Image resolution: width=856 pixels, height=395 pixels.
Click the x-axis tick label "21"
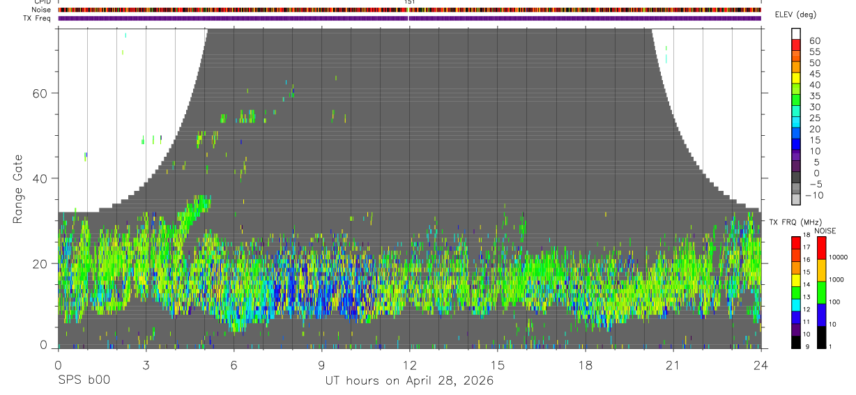(x=673, y=365)
